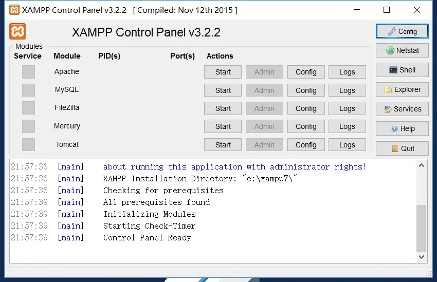
Task: Click the log scroll-up arrow
Action: point(422,165)
